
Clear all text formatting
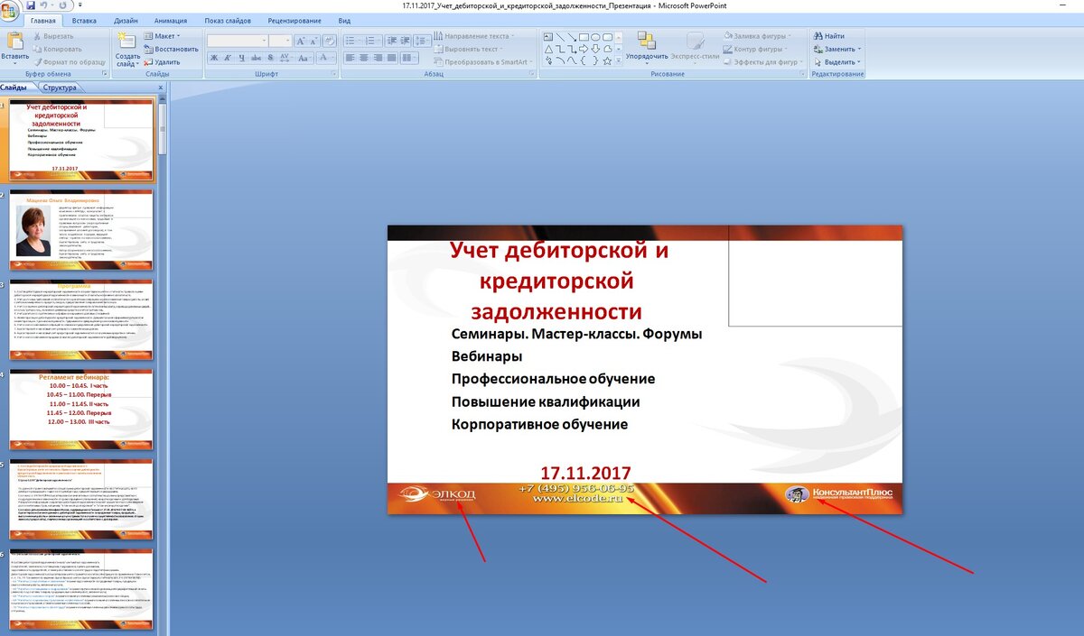(330, 41)
